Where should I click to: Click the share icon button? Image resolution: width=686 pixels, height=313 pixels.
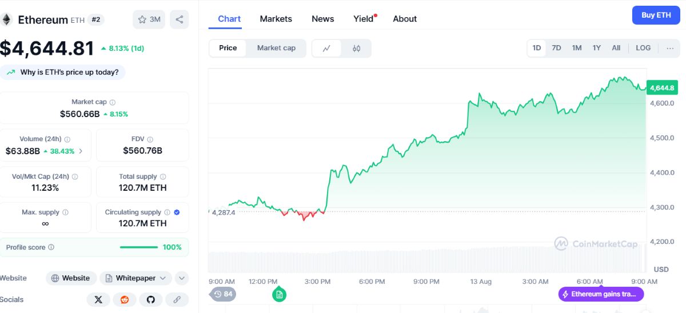coord(180,19)
